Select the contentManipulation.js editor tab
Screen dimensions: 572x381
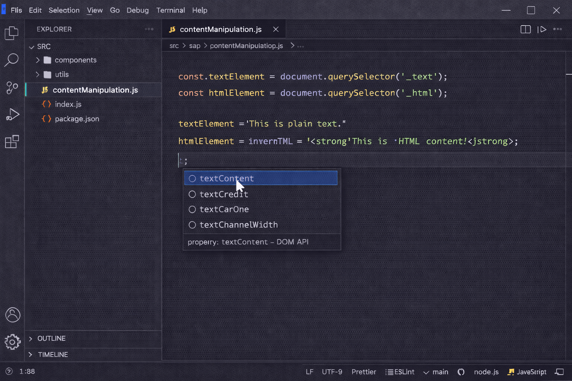pyautogui.click(x=220, y=29)
